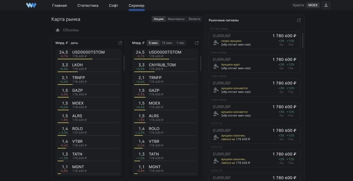Click the Объемы bar chart icon
Viewport: 353px width, 181px height.
click(58, 30)
